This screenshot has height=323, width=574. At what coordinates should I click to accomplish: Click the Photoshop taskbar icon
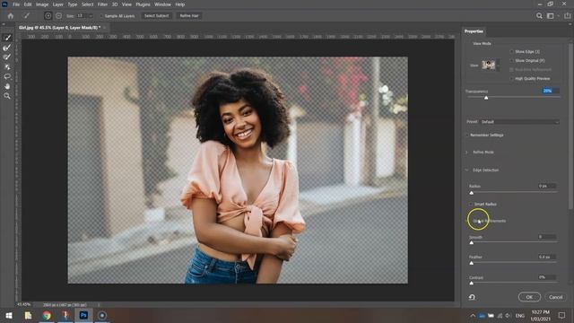click(x=83, y=315)
